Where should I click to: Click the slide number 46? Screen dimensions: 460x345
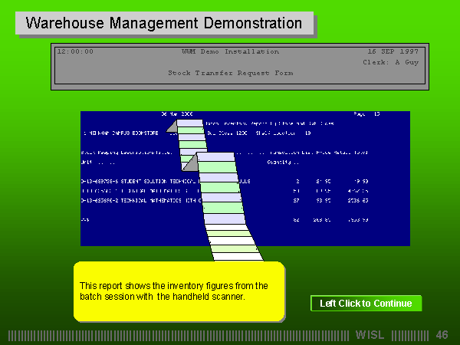tap(442, 335)
